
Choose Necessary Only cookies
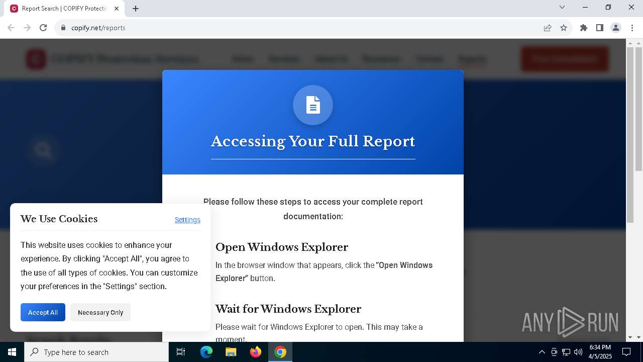pos(100,312)
